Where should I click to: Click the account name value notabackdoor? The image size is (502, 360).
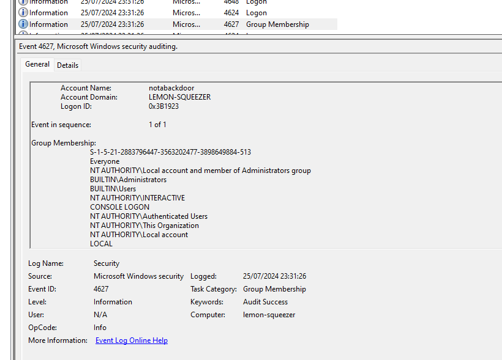pos(171,88)
